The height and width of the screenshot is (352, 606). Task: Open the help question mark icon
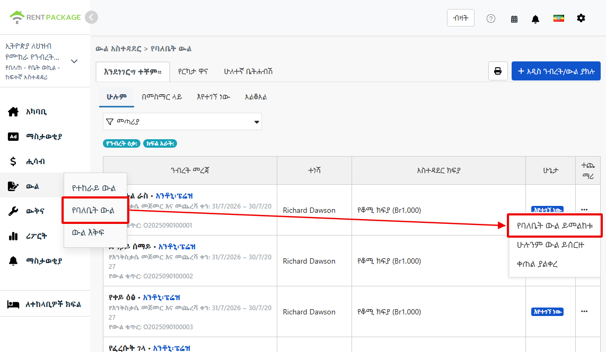tap(491, 19)
